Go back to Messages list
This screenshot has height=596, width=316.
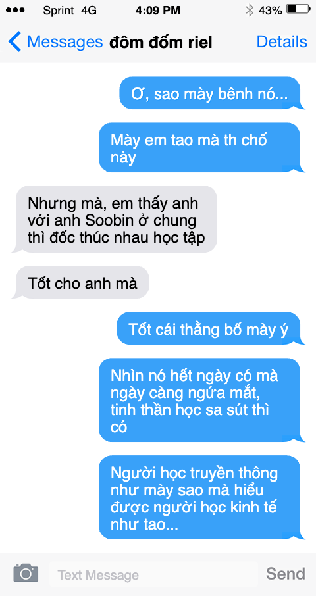(55, 42)
